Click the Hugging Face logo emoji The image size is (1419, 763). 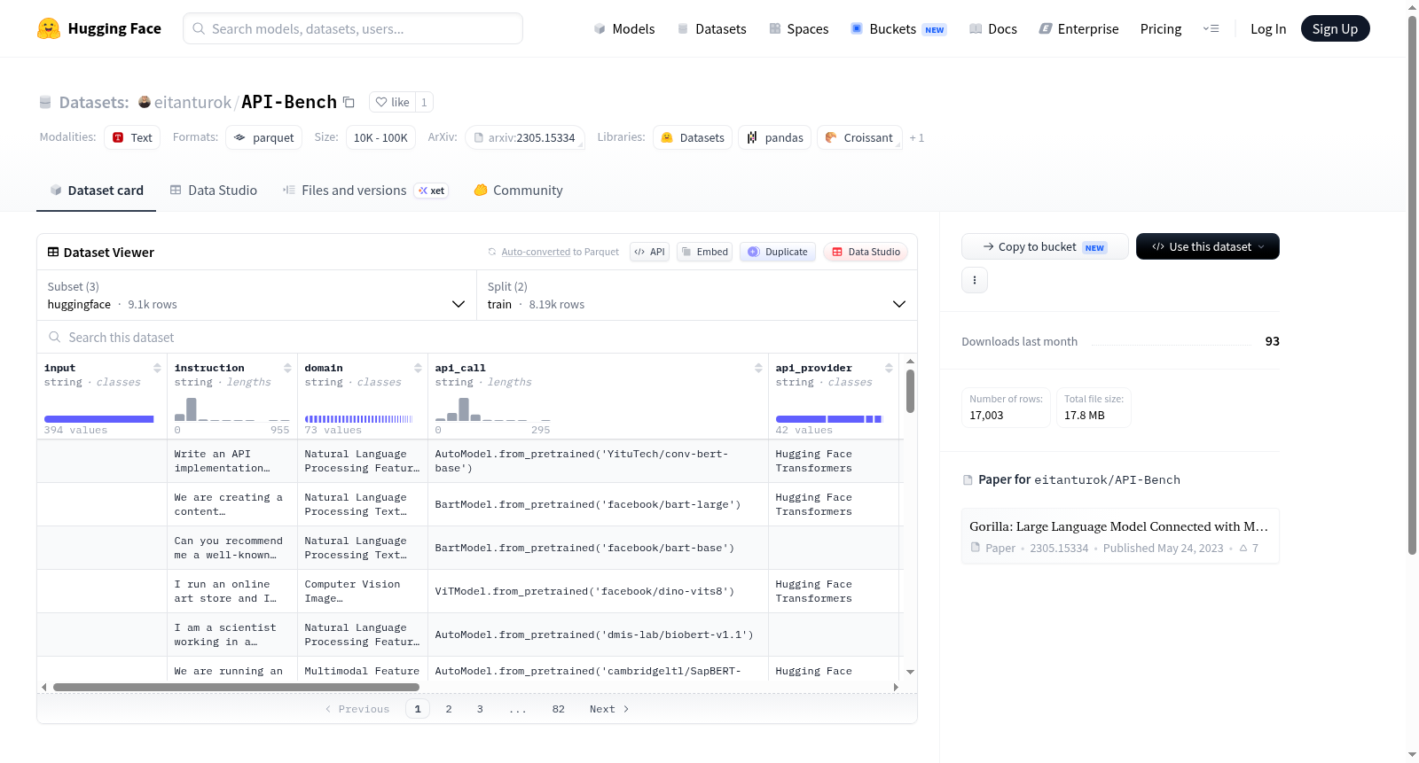point(49,28)
